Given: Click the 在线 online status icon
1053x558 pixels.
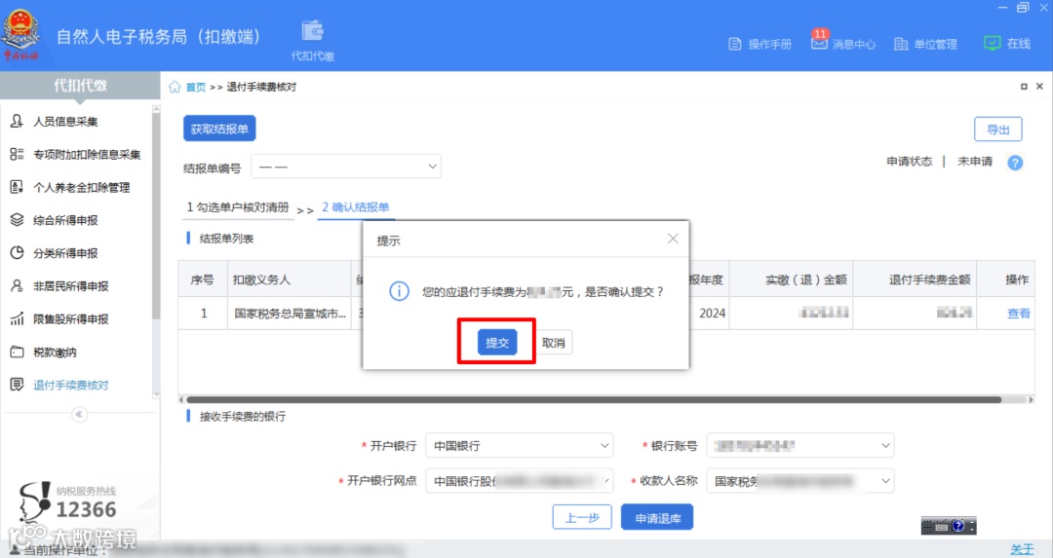Looking at the screenshot, I should tap(992, 43).
